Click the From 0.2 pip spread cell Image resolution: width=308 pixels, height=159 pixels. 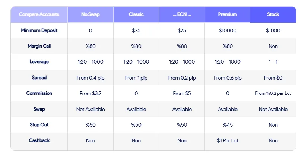point(182,78)
